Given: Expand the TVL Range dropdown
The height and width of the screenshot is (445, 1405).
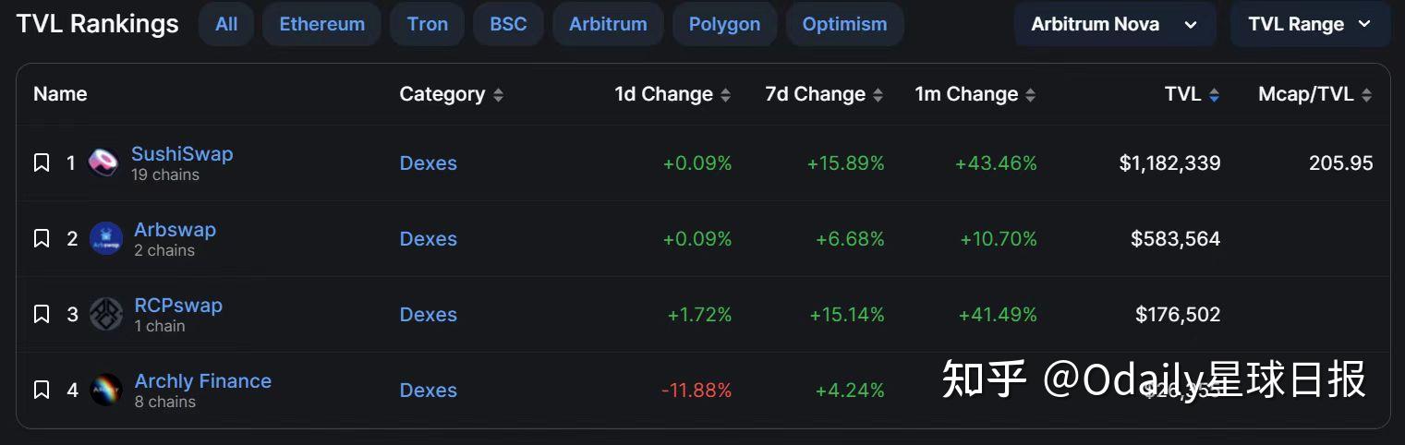Looking at the screenshot, I should tap(1309, 25).
